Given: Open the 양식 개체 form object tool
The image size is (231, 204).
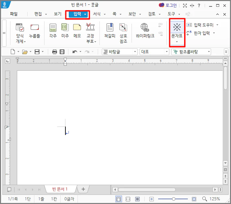Looking at the screenshot, I should (x=20, y=33).
